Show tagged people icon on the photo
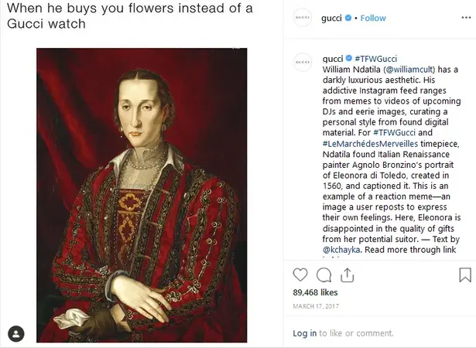The height and width of the screenshot is (348, 476). click(x=16, y=333)
